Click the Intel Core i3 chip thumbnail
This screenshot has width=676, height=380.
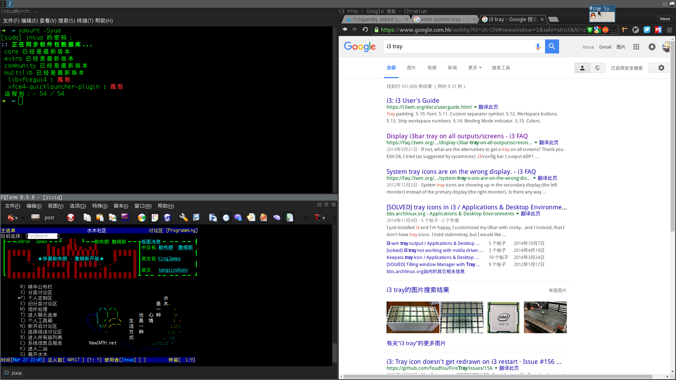(503, 317)
